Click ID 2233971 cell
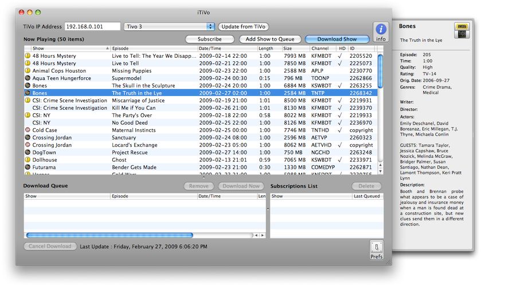This screenshot has height=286, width=509. pyautogui.click(x=361, y=160)
